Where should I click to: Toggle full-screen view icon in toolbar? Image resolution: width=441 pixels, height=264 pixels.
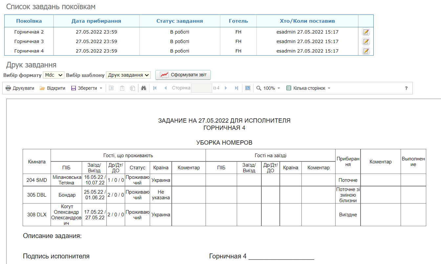point(248,88)
